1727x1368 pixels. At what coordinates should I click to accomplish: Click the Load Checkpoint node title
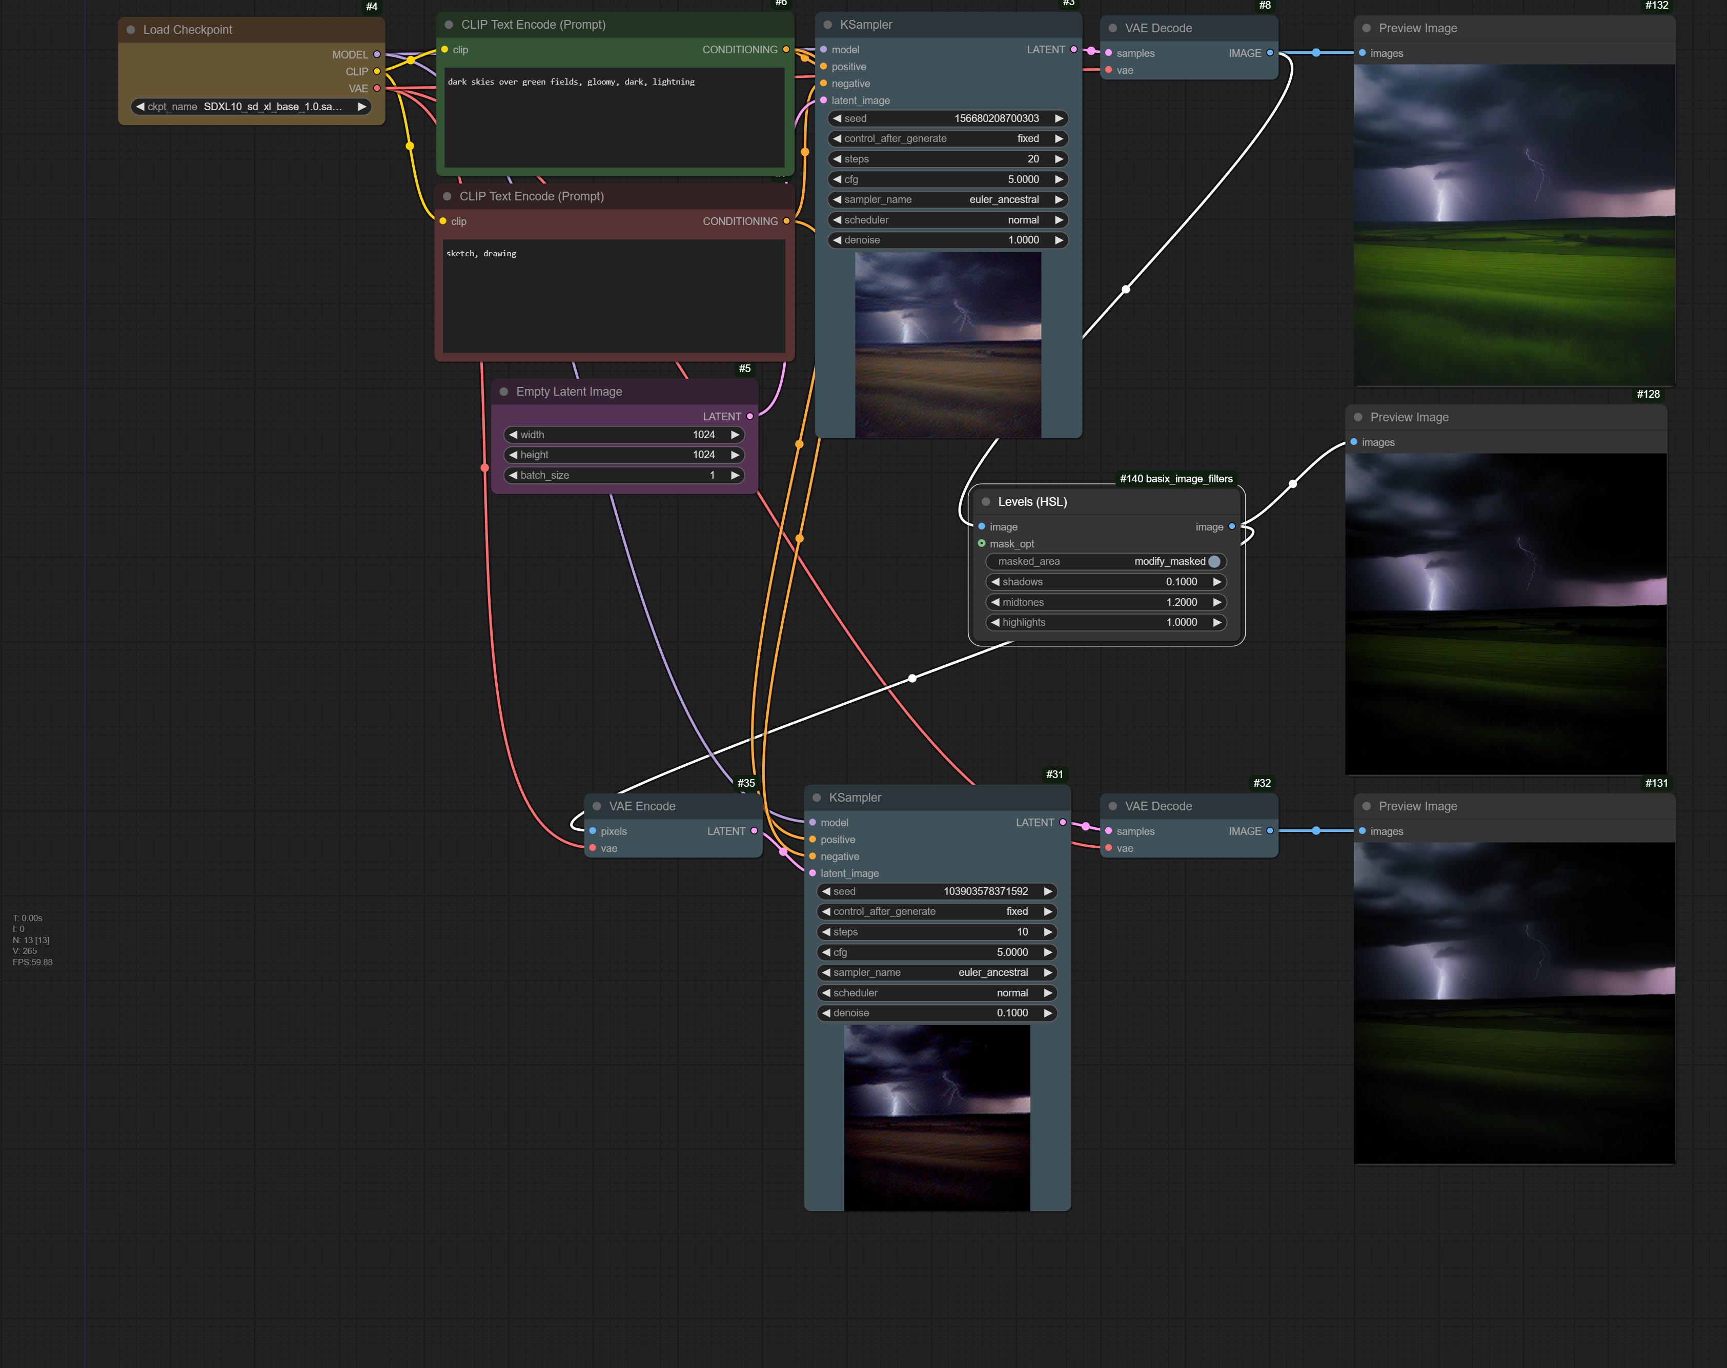(188, 30)
